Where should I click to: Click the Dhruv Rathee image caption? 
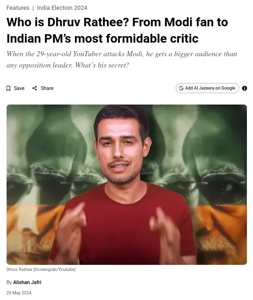point(41,270)
